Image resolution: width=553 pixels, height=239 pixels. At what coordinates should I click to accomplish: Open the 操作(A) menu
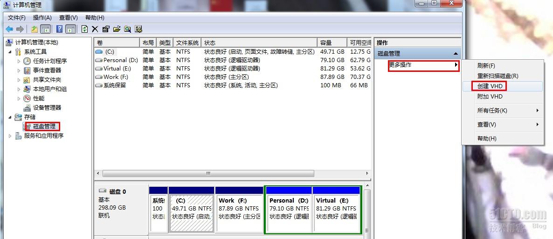(42, 18)
